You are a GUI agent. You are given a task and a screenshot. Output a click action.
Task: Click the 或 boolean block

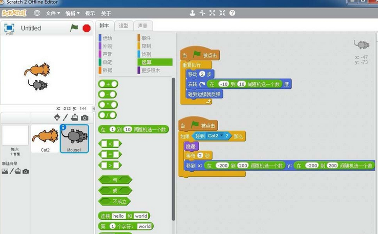[x=115, y=191]
